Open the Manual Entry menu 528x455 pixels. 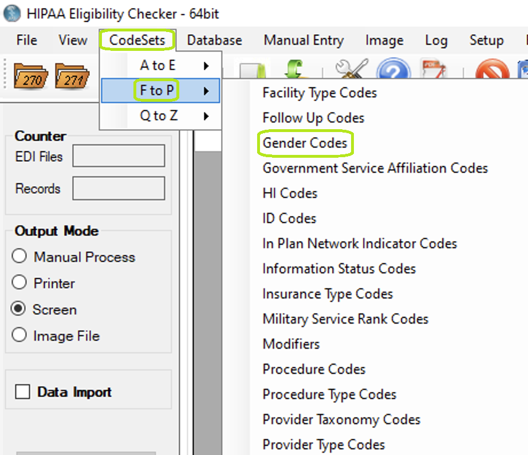(x=304, y=40)
